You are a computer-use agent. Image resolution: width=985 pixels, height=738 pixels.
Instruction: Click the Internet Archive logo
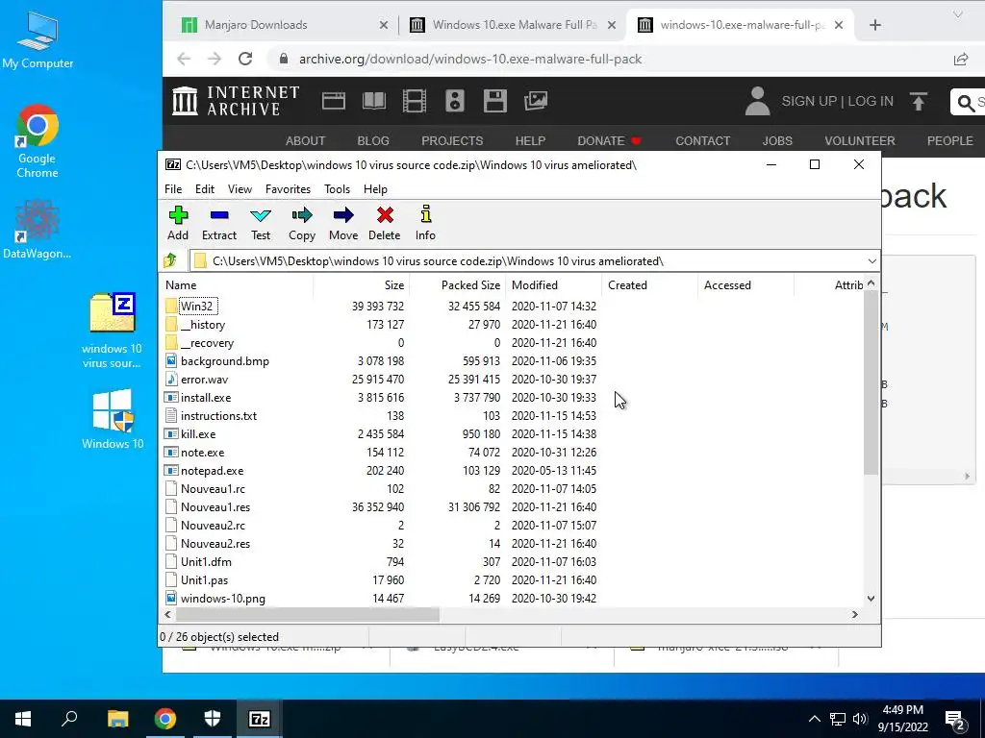point(236,100)
